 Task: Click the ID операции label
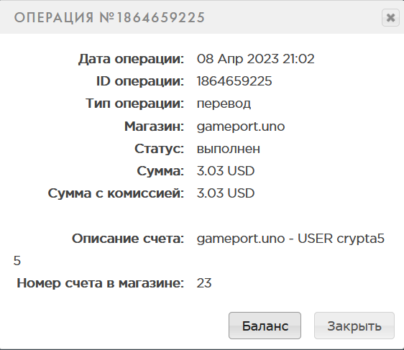coord(140,81)
